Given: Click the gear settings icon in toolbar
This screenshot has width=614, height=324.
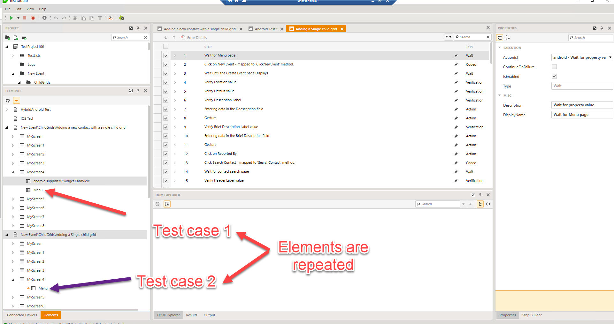Looking at the screenshot, I should (x=44, y=18).
